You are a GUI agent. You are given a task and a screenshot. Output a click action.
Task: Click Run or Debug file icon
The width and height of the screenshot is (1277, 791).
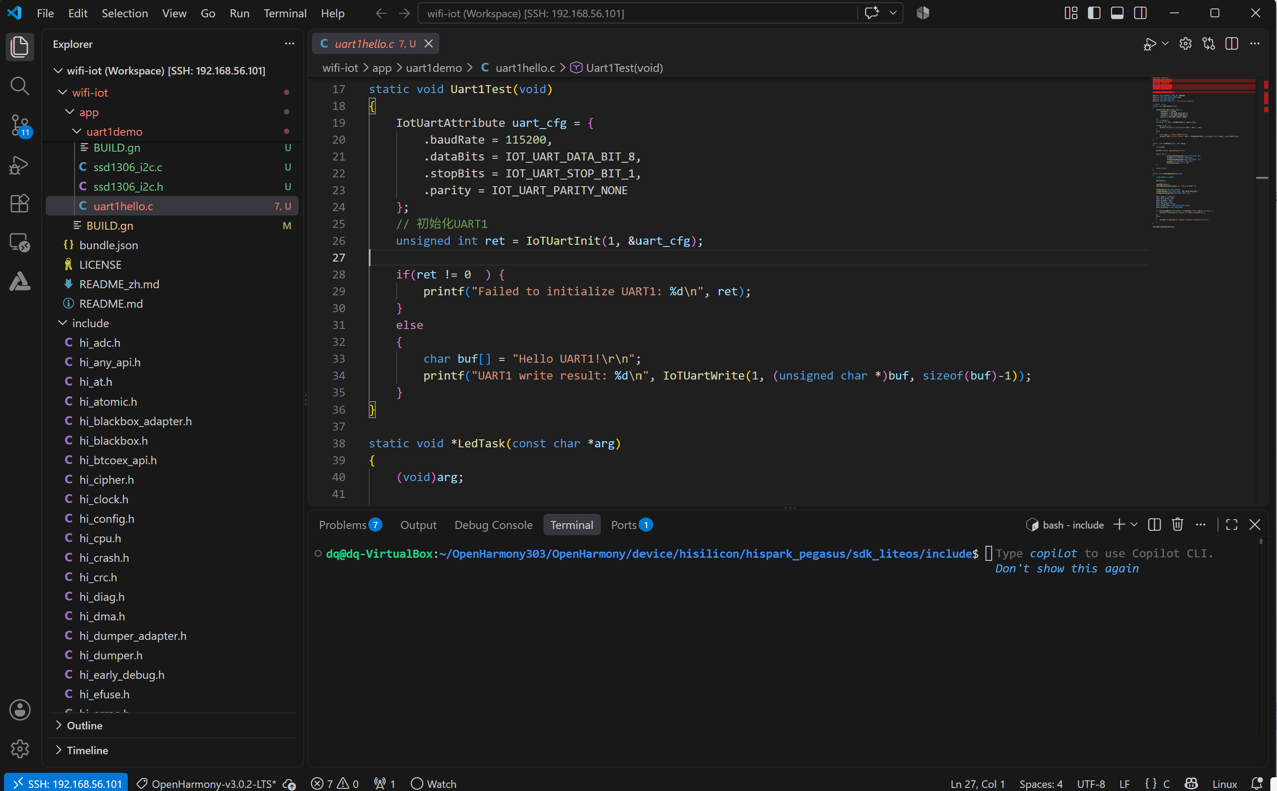click(1149, 44)
